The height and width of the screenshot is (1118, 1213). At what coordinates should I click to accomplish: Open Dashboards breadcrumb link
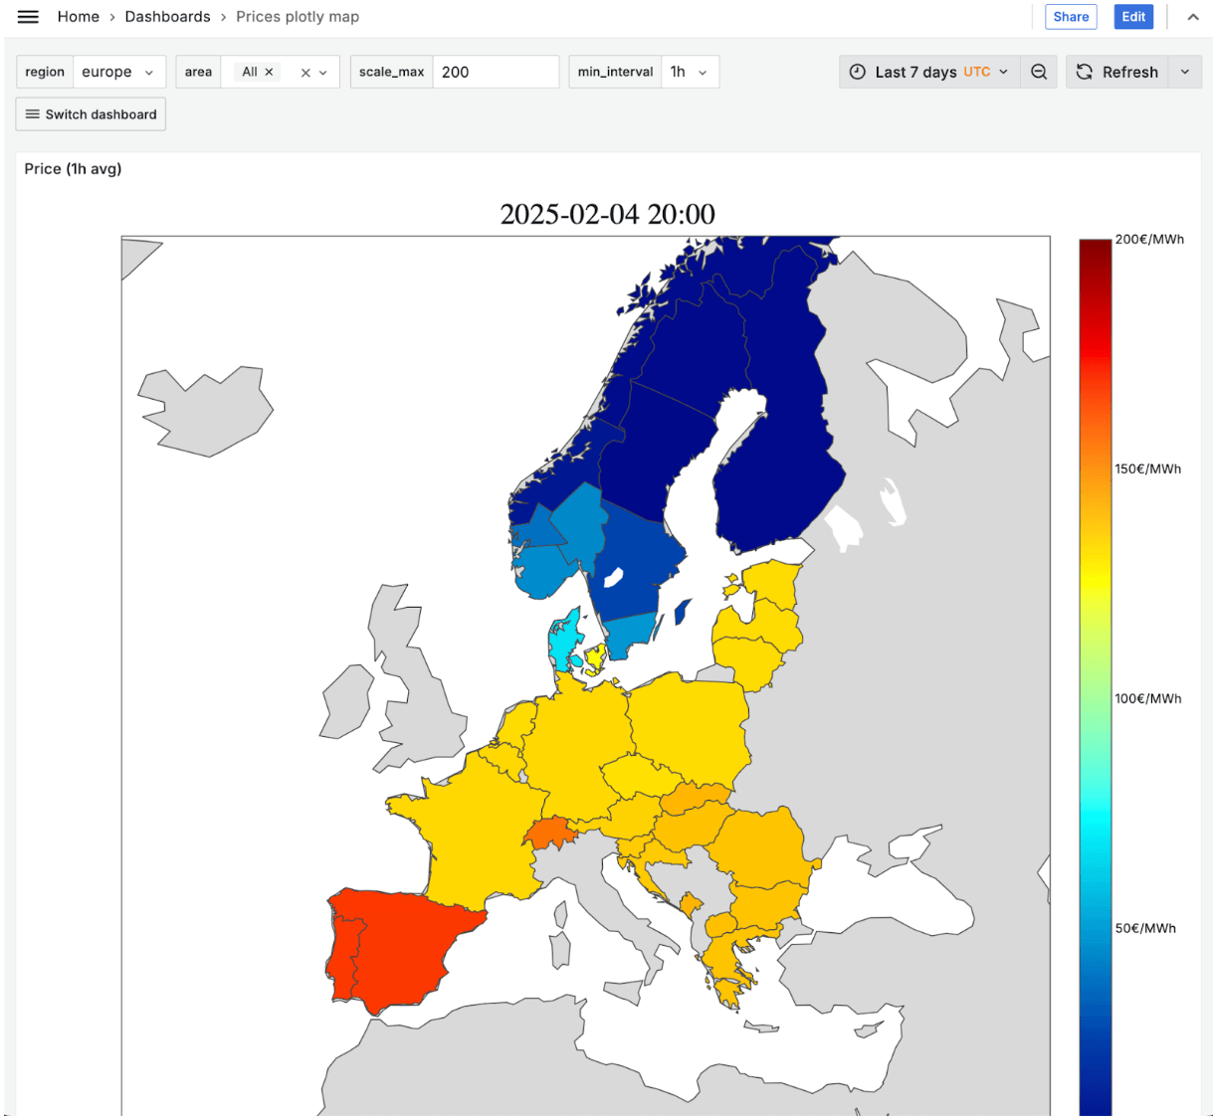pos(167,17)
